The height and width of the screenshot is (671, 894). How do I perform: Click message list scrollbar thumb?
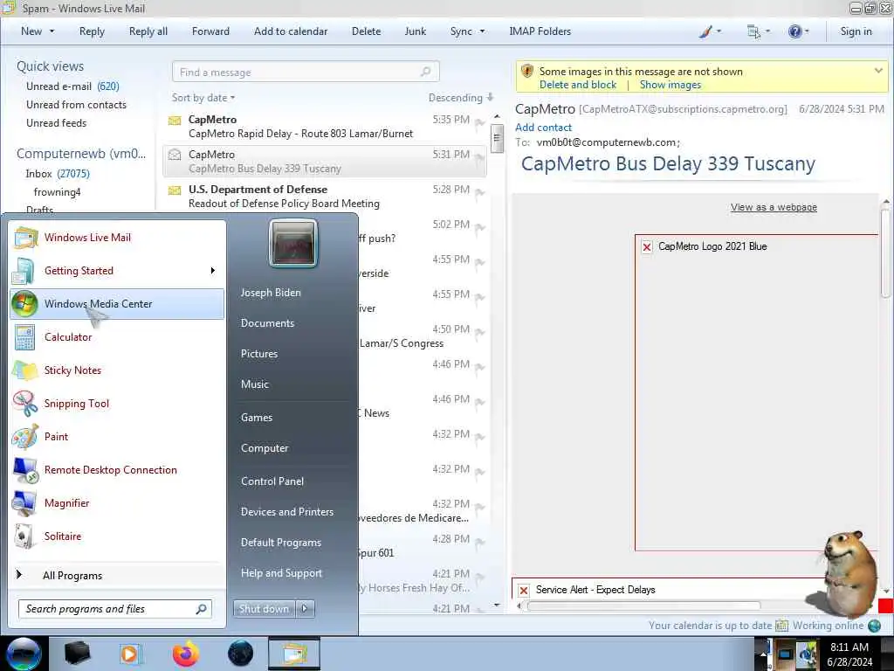[x=497, y=139]
